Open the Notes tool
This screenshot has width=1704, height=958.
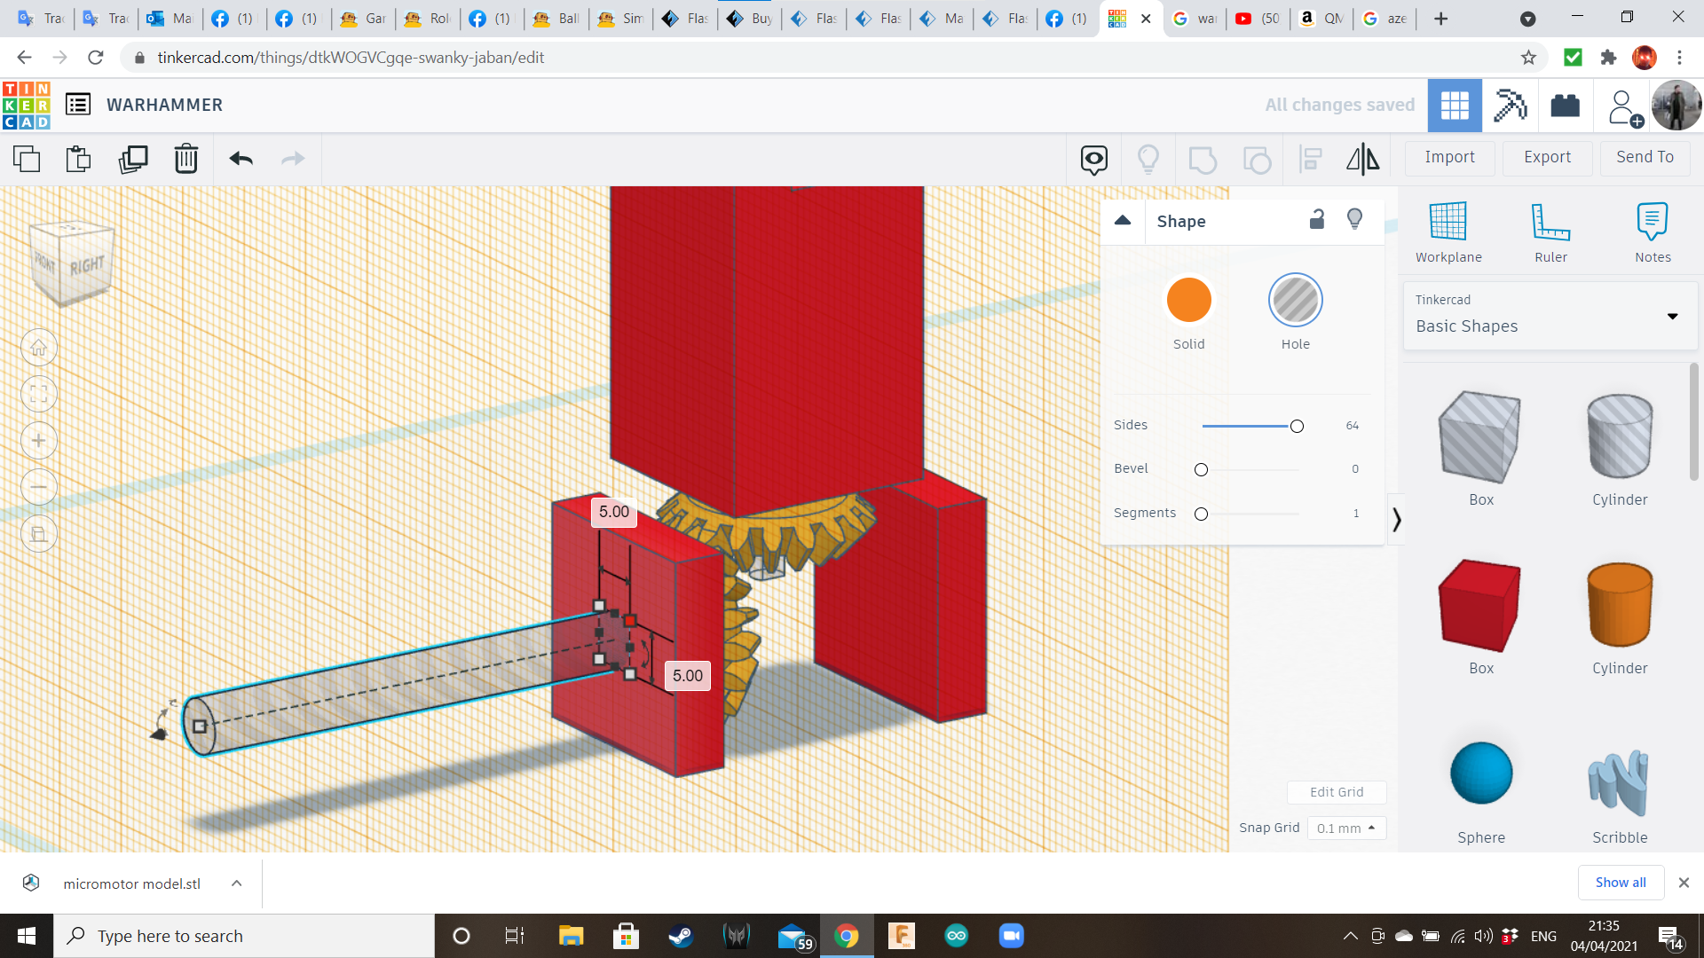(x=1653, y=232)
